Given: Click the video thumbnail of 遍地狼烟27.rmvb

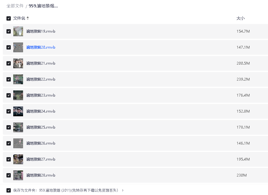Looking at the screenshot, I should point(18,159).
